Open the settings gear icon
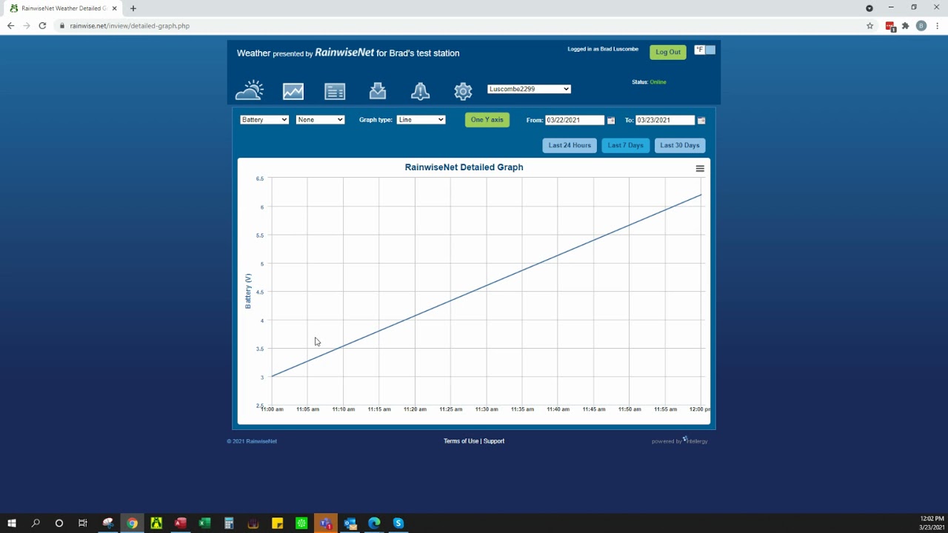Viewport: 948px width, 533px height. click(x=463, y=91)
